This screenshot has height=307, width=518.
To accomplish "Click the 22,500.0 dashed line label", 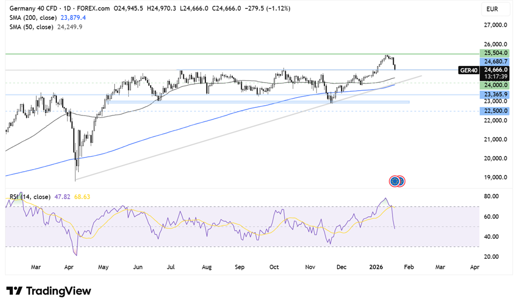I will point(493,111).
